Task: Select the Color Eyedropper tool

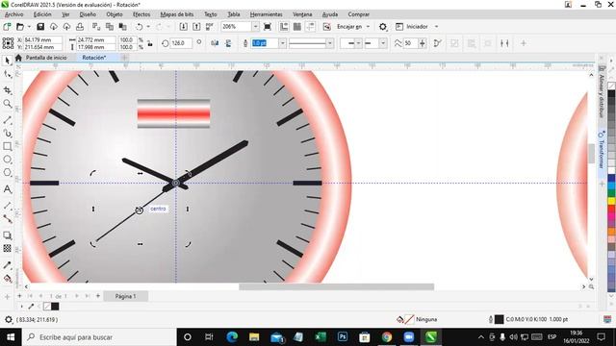Action: point(7,265)
